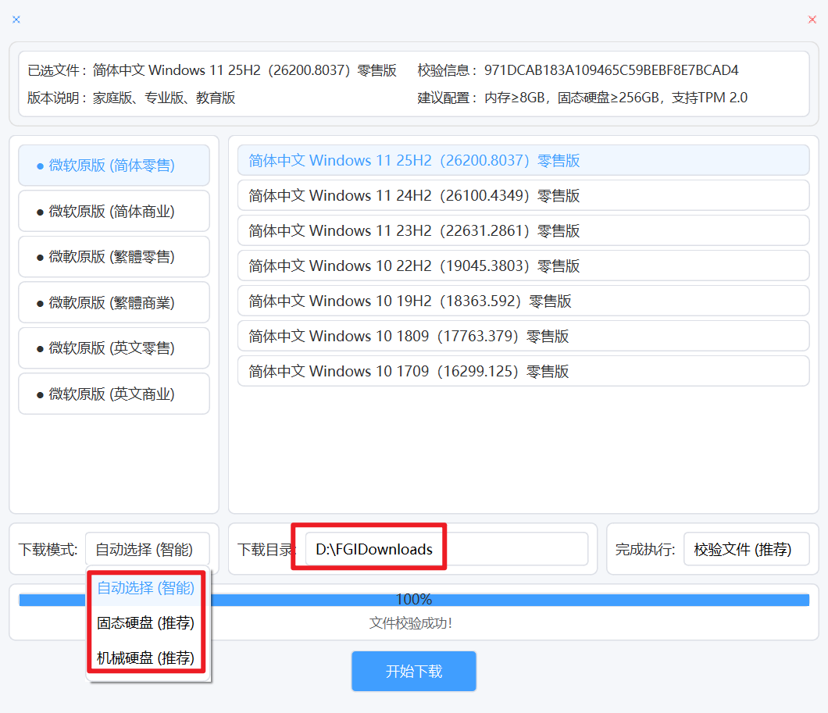828x713 pixels.
Task: Select Windows 11 23H2 (22631.2861) 零售版
Action: click(522, 230)
